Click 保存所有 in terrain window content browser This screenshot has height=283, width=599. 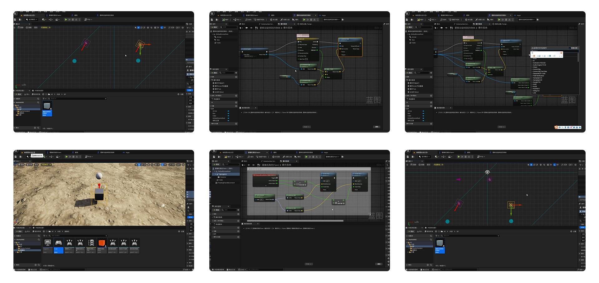click(x=37, y=231)
